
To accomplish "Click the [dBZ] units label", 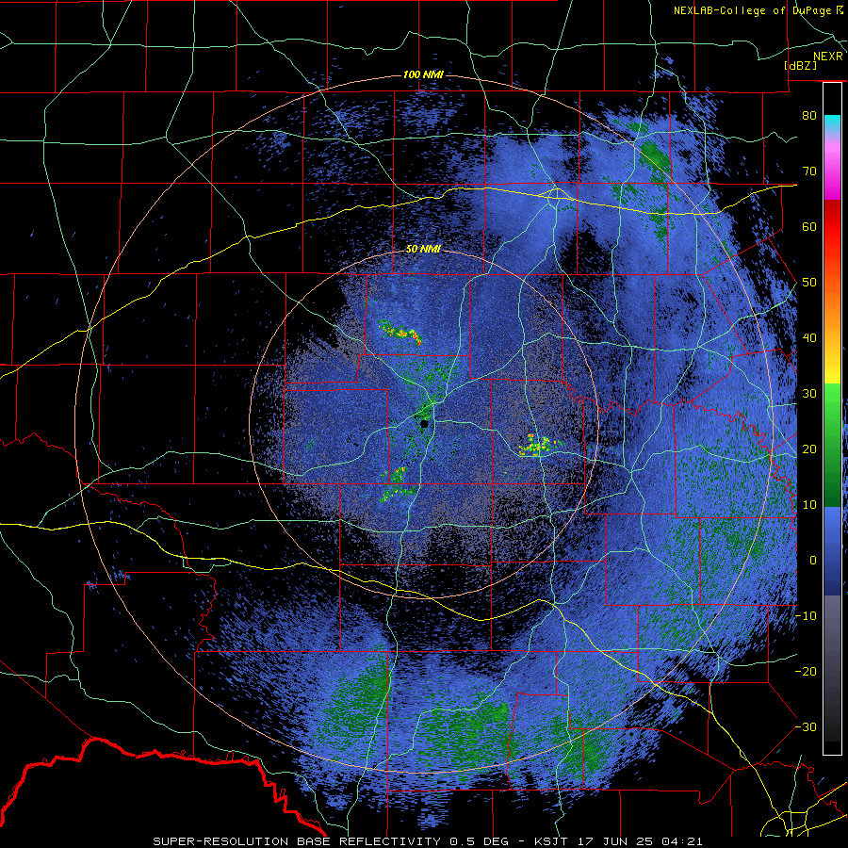I will [x=800, y=65].
